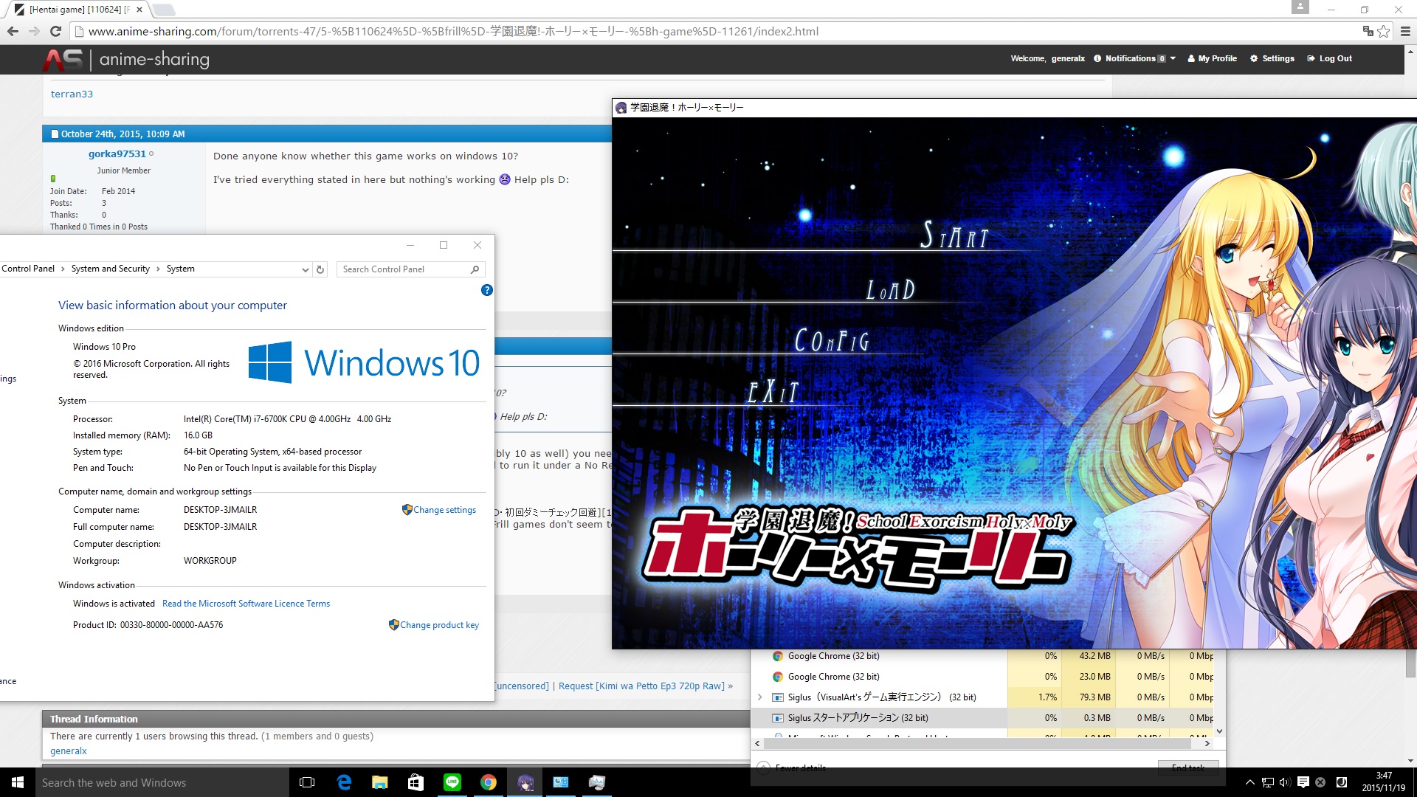1417x797 pixels.
Task: Expand the Siglus VisualArt's process group
Action: point(759,697)
